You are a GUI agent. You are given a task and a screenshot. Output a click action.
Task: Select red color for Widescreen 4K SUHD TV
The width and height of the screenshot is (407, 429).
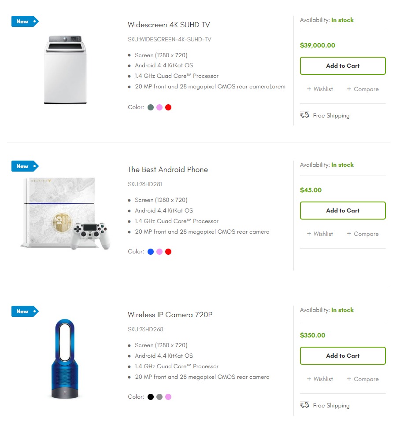[168, 107]
